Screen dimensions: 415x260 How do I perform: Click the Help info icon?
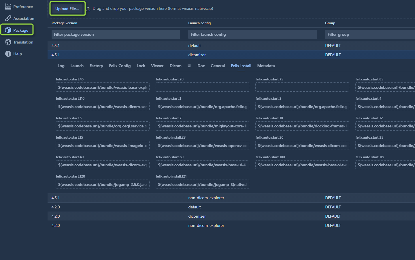(x=8, y=54)
